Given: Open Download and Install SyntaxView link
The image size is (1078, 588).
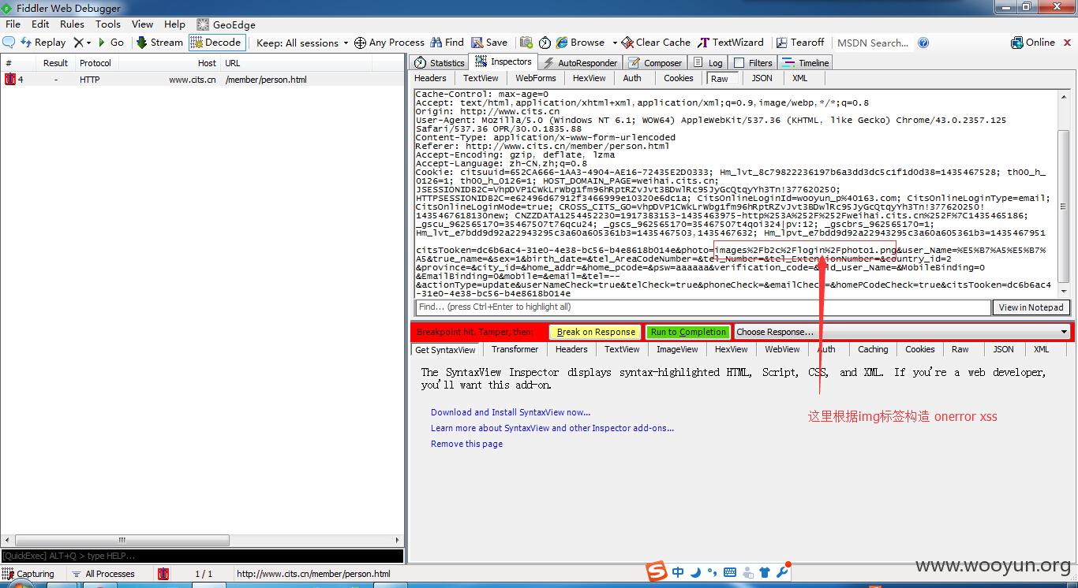Looking at the screenshot, I should [511, 412].
